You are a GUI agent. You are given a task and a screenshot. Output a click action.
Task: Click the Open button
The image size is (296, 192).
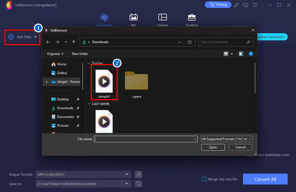click(213, 147)
